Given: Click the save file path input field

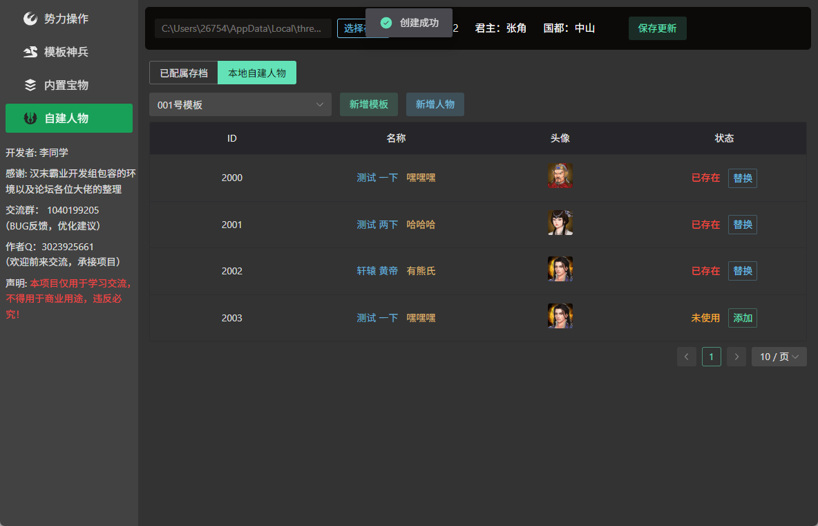Looking at the screenshot, I should (243, 28).
